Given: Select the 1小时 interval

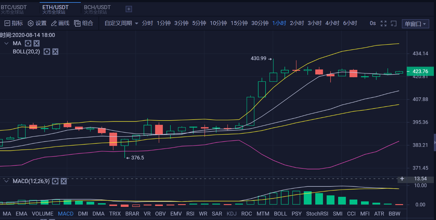Looking at the screenshot, I should click(x=279, y=23).
